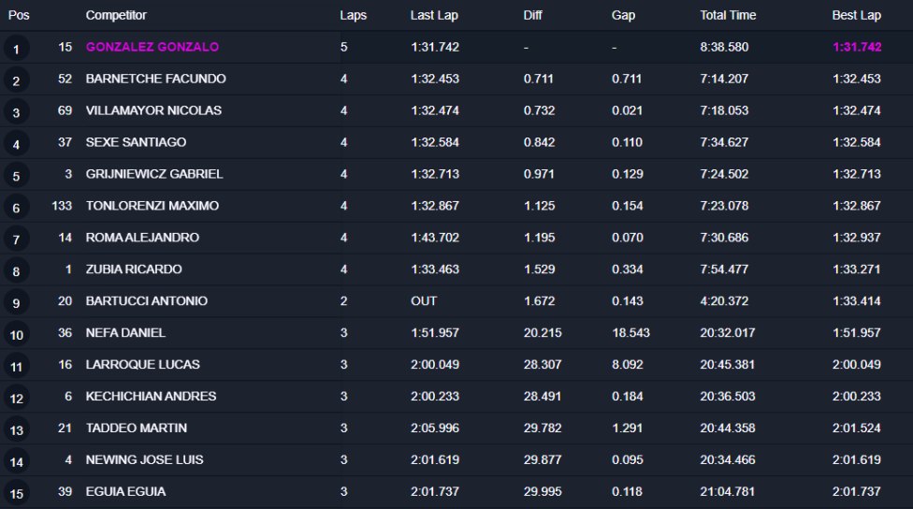Click position 1 circle badge
Screen dimensions: 913x509
click(x=16, y=49)
